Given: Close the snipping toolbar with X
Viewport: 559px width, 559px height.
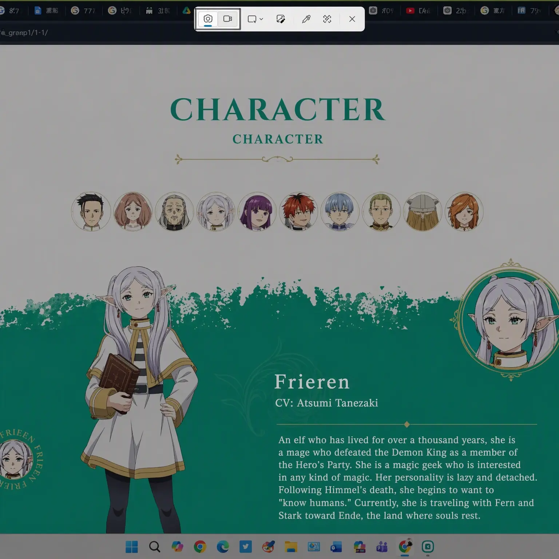Looking at the screenshot, I should pos(352,19).
